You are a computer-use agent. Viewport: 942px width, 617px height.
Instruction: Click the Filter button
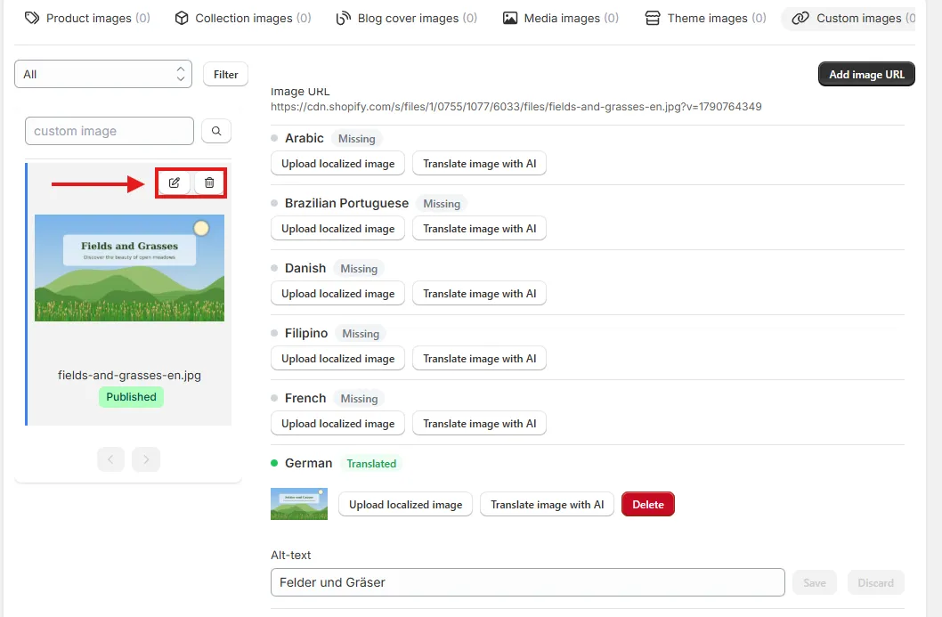coord(226,75)
